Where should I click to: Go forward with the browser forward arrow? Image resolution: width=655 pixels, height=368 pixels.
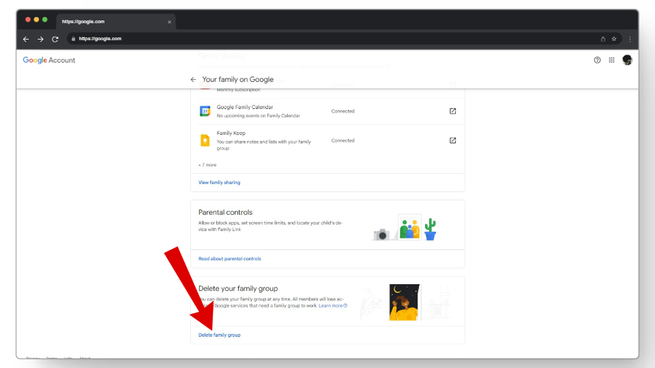tap(40, 39)
